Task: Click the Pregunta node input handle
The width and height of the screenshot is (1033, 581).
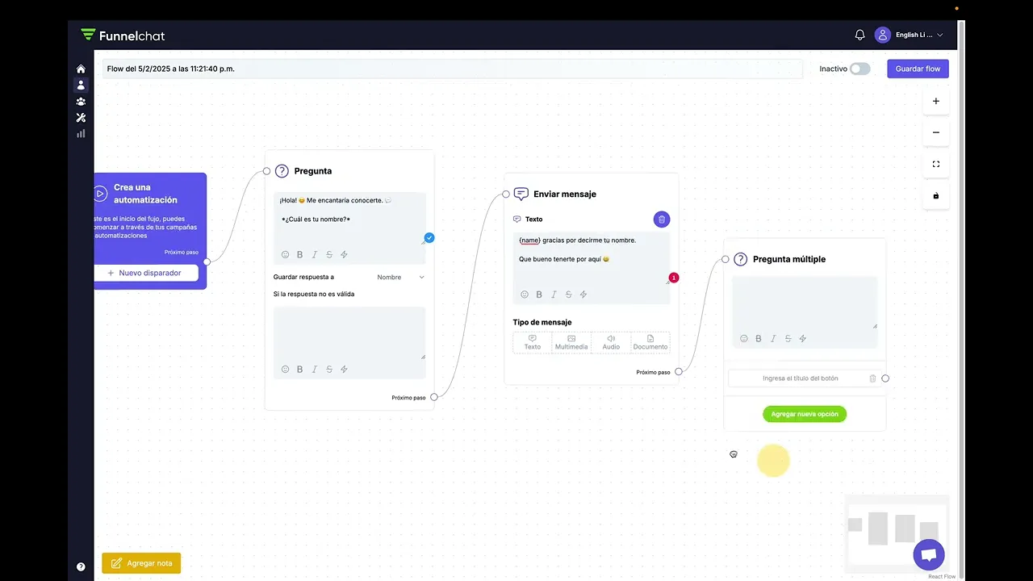Action: (x=266, y=171)
